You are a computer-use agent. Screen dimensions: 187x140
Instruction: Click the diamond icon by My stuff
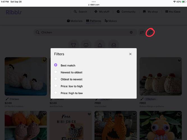[x=96, y=11]
